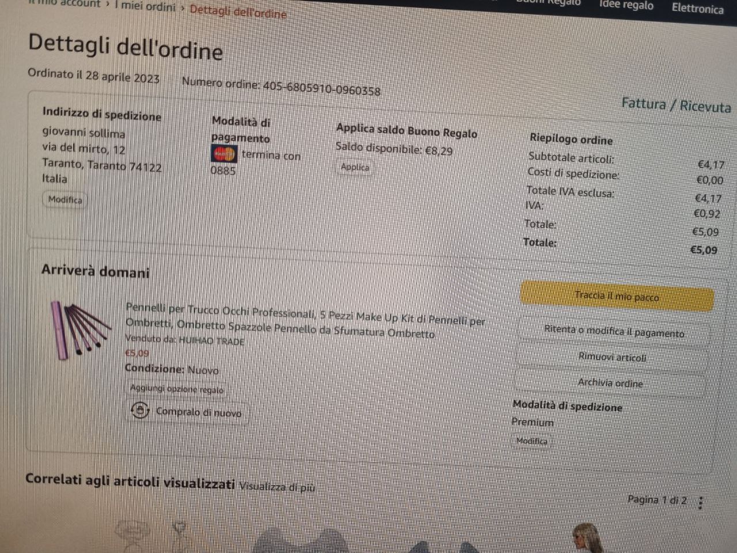Modify the shipping address with Modifica

pos(65,199)
